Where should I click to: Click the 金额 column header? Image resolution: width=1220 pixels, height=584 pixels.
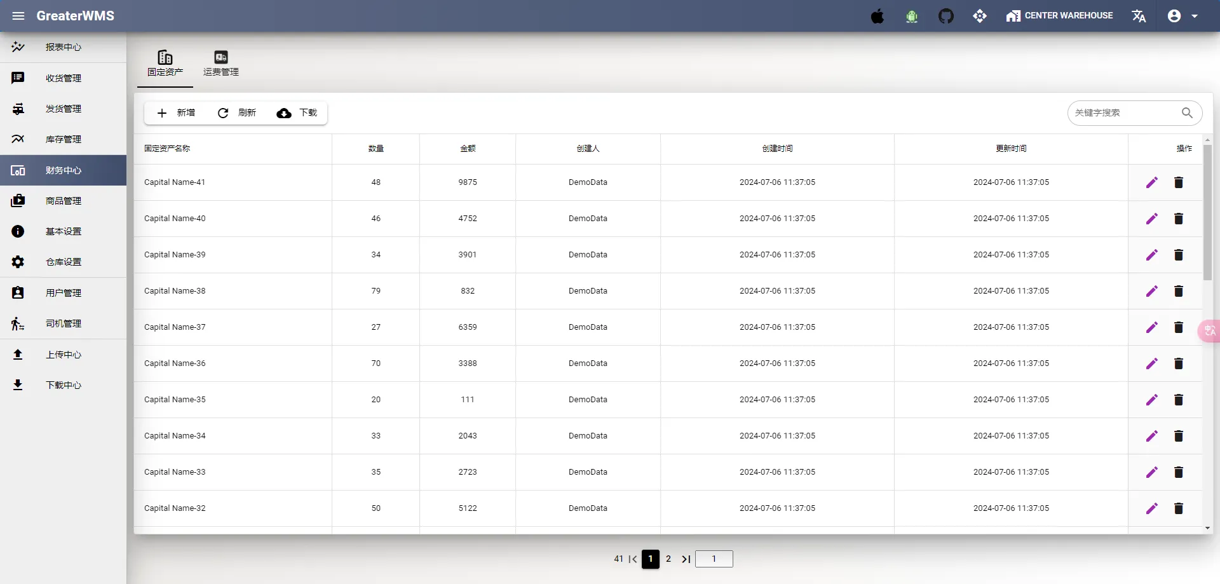(468, 149)
